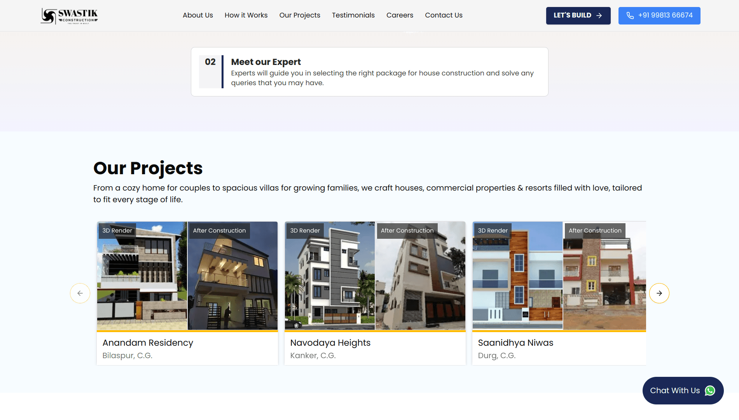Click the phone icon in header
Screen dimensions: 739x420
[630, 16]
